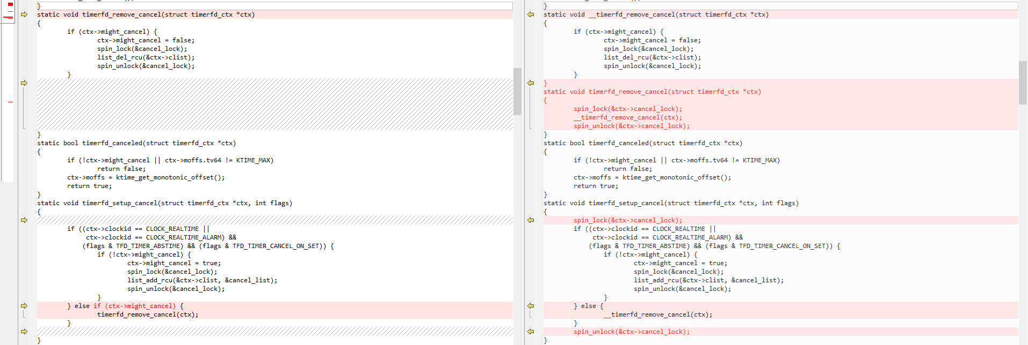
Task: Click the TFD_TIMER_CANCEL_ON_SET line in left pane
Action: point(208,246)
